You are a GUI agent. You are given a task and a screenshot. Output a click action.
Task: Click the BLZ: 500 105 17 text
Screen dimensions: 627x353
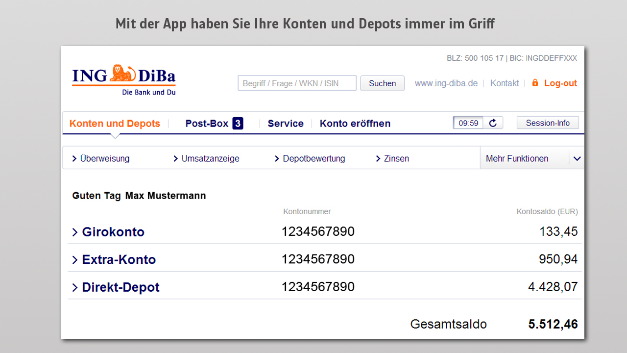click(475, 58)
